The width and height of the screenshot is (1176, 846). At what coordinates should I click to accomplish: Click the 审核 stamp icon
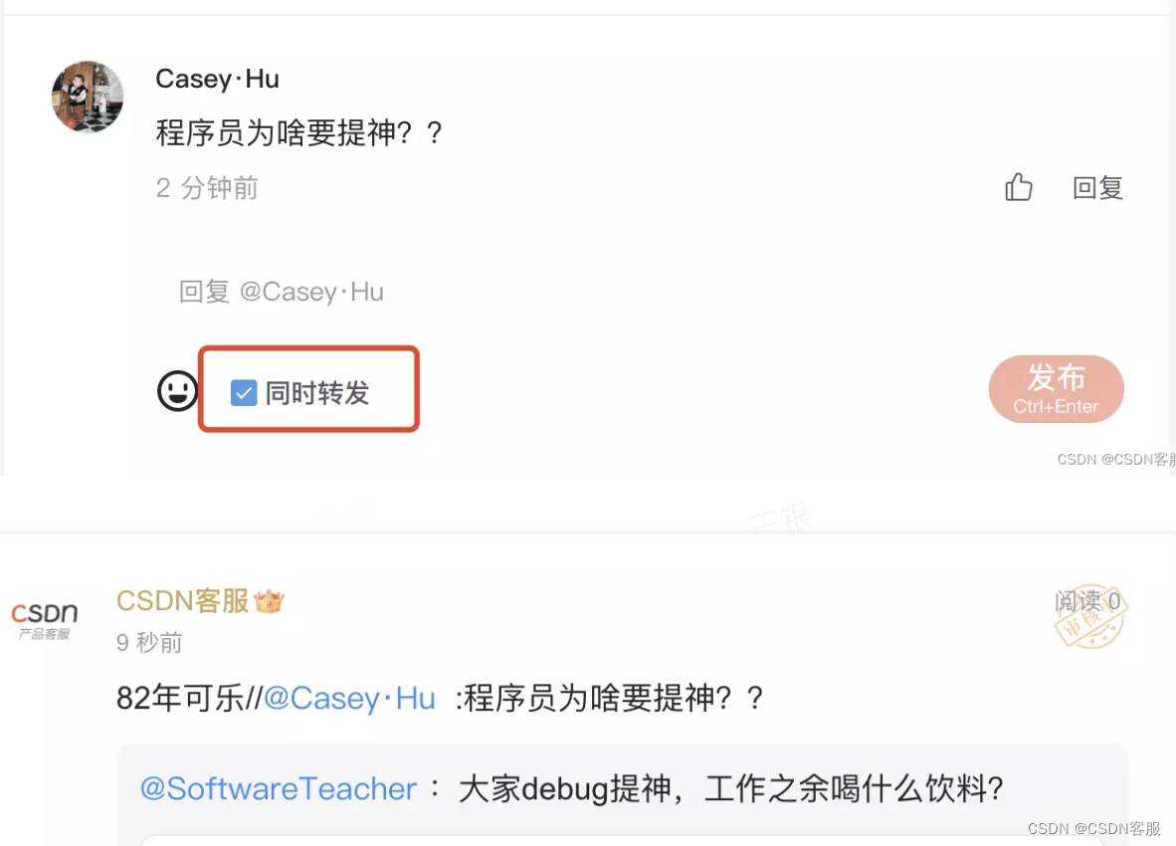pyautogui.click(x=1090, y=616)
